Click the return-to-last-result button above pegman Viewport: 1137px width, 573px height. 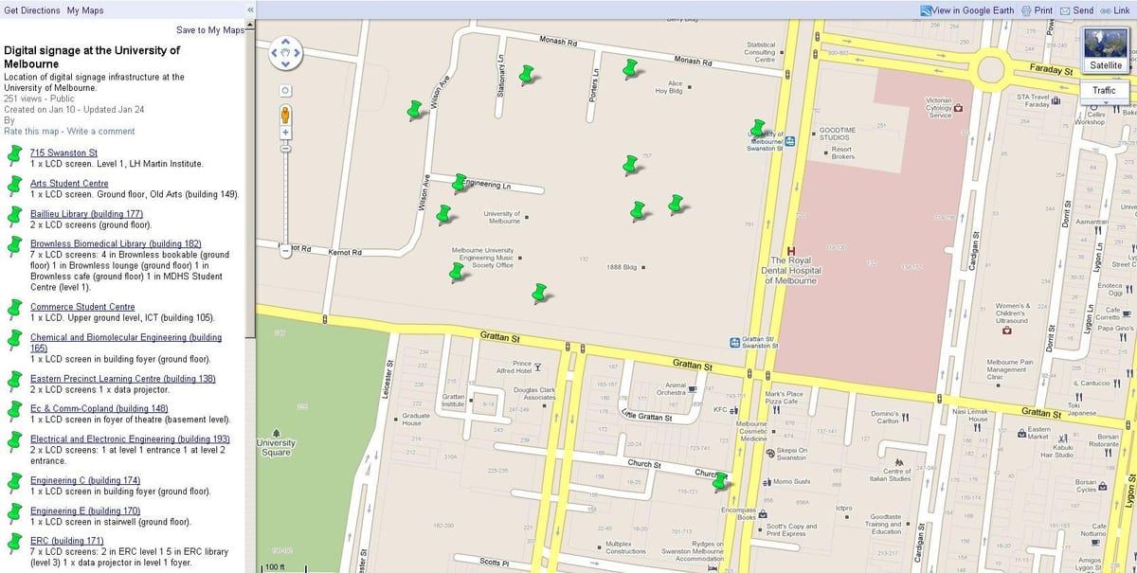pos(285,90)
